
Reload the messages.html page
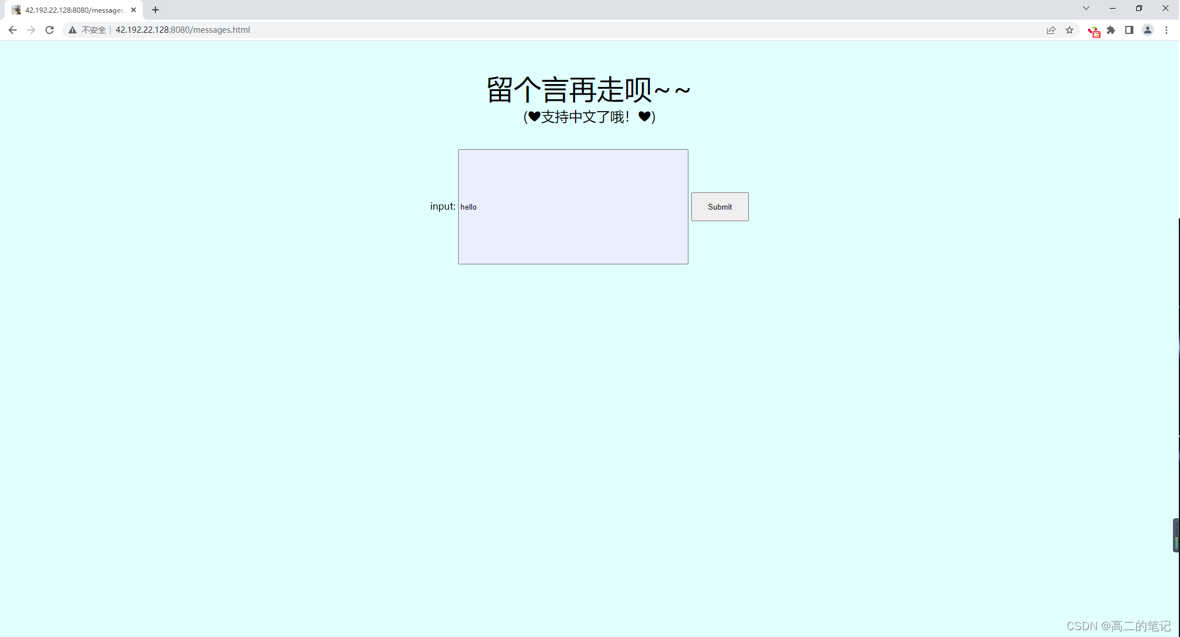click(50, 30)
